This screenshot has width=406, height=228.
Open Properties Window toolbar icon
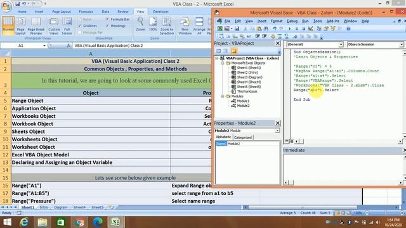click(x=326, y=28)
